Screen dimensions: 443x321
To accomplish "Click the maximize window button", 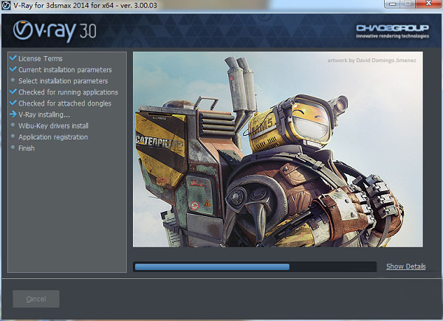I will click(408, 4).
